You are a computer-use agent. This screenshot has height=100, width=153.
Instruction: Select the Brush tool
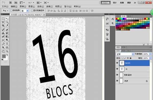[x=7, y=30]
